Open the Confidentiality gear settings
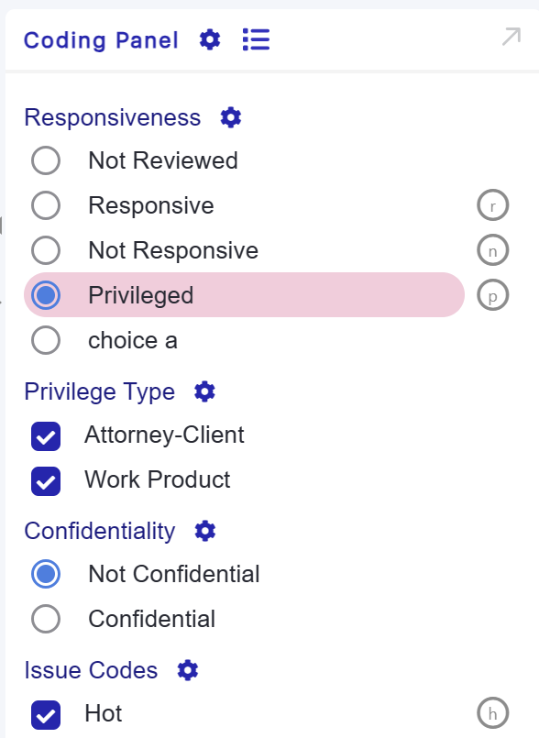Image resolution: width=539 pixels, height=738 pixels. point(204,531)
